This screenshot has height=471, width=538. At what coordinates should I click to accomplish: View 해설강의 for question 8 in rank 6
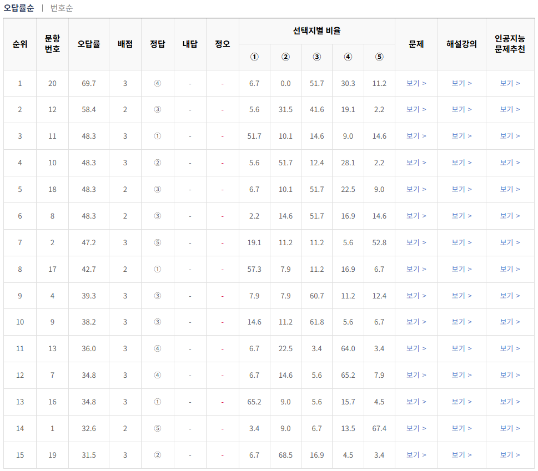point(462,216)
